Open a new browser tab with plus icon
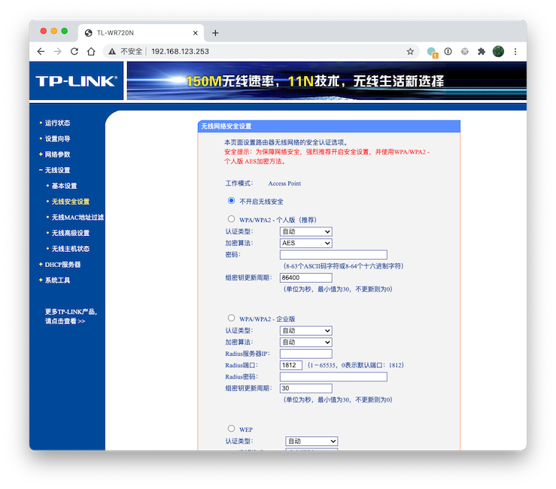The width and height of the screenshot is (556, 489). [215, 33]
